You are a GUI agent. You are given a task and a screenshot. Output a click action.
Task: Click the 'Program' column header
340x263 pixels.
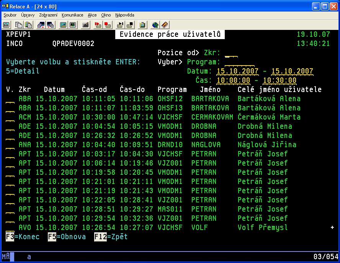pos(172,89)
